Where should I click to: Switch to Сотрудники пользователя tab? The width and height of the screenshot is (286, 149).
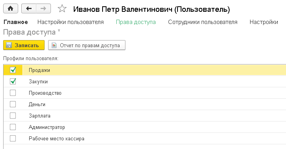203,22
